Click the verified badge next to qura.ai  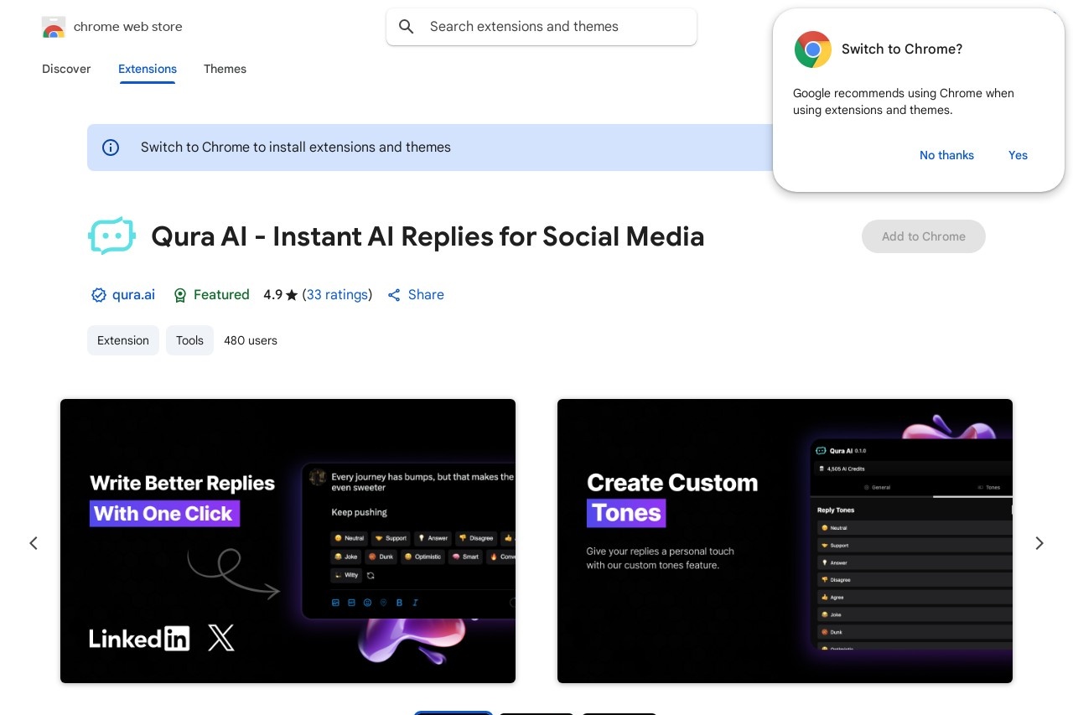click(98, 295)
